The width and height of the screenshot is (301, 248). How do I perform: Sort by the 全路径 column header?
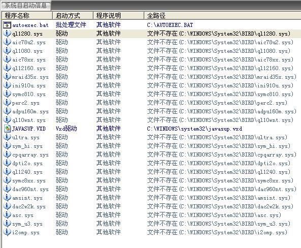(222, 16)
